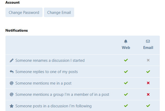Click the @ icon next to group mentions
The height and width of the screenshot is (111, 165).
11,95
